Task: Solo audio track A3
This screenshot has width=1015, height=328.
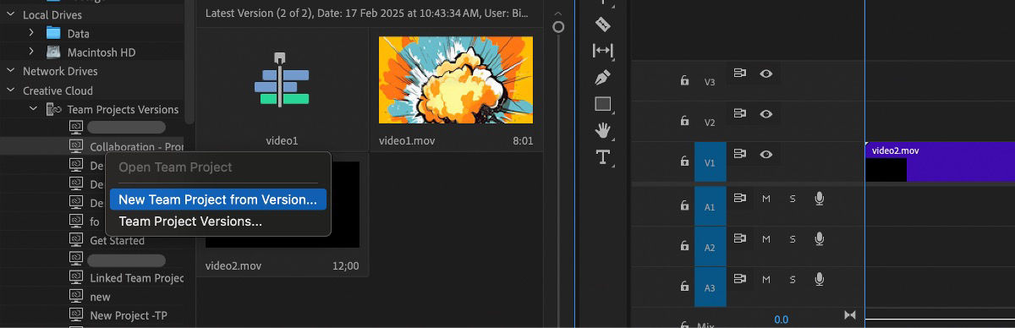Action: click(x=793, y=279)
